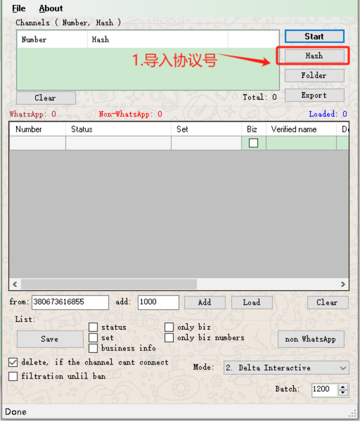360x421 pixels.
Task: Click the horizontal scrollbar thumb
Action: [109, 284]
